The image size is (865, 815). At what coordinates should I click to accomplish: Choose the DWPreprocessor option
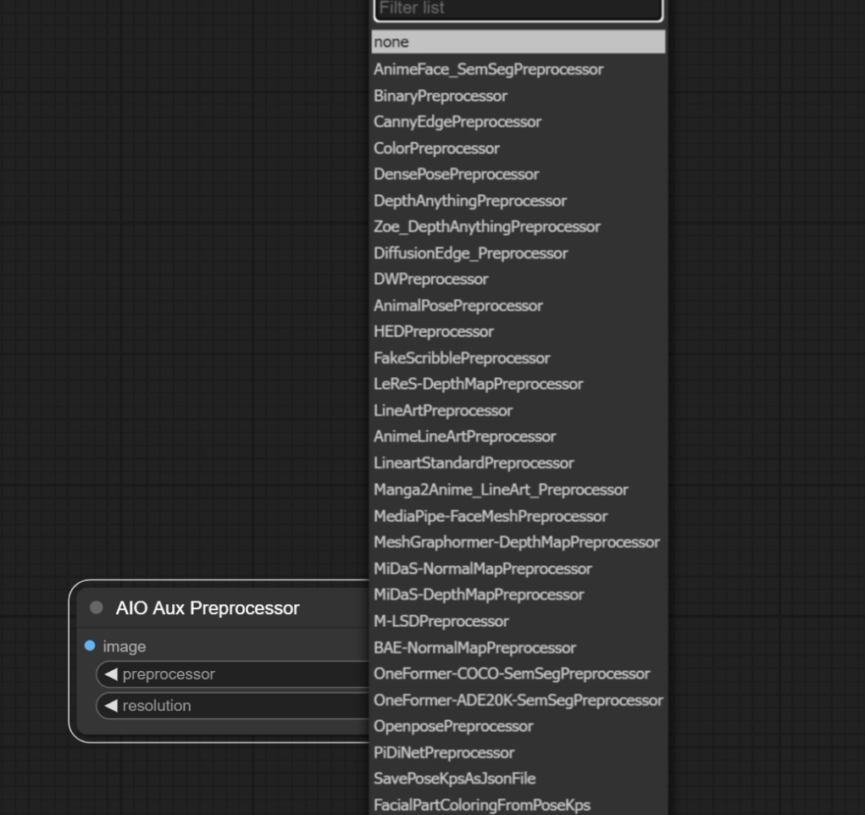[x=431, y=280]
